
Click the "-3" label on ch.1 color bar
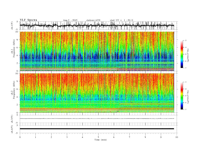click(185, 41)
